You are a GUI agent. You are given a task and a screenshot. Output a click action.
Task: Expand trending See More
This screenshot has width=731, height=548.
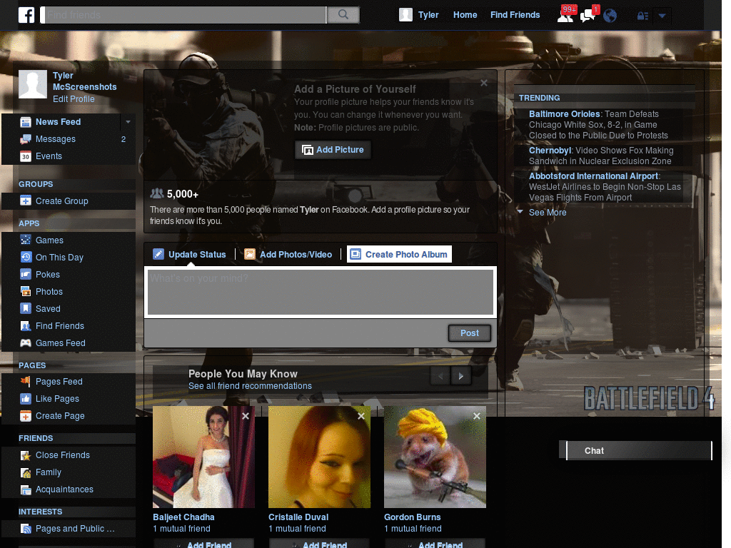click(x=548, y=213)
